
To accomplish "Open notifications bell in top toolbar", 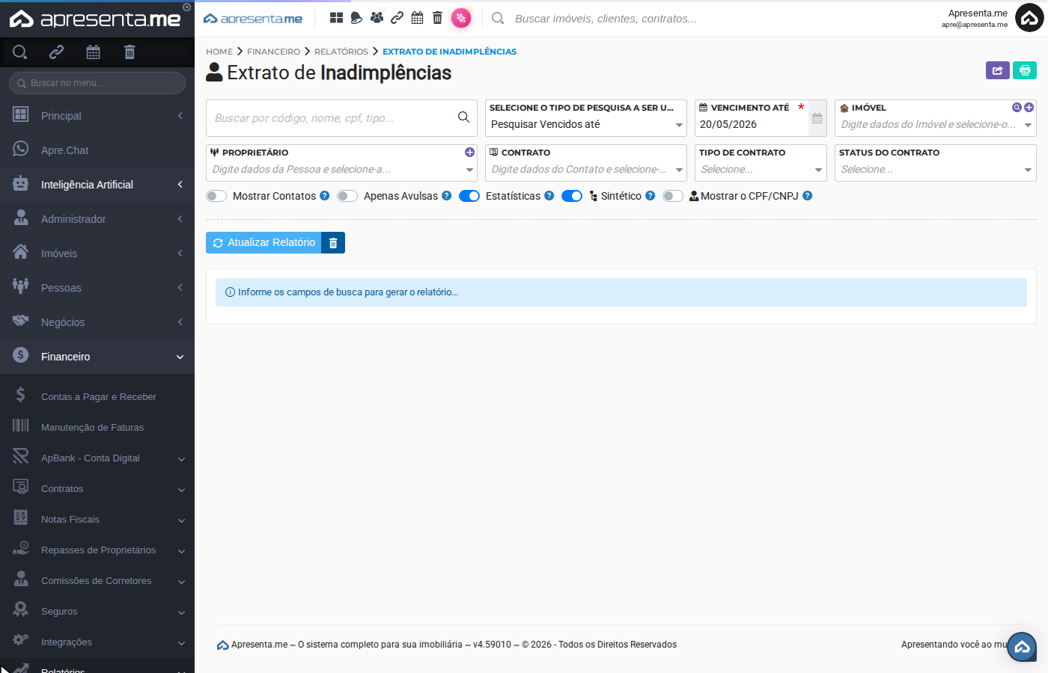I will (356, 18).
